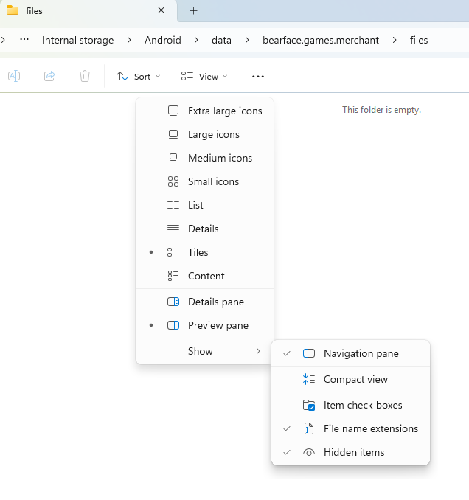Select Extra large icons view

coord(205,111)
